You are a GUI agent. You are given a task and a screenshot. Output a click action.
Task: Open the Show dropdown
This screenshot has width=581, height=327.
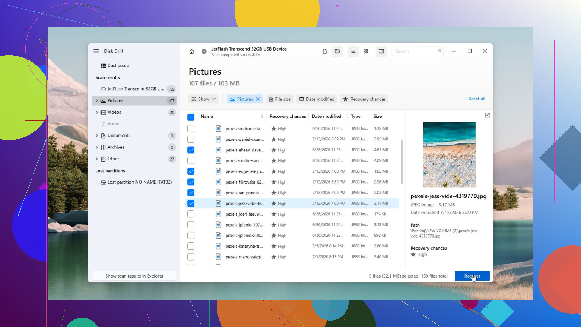coord(204,99)
